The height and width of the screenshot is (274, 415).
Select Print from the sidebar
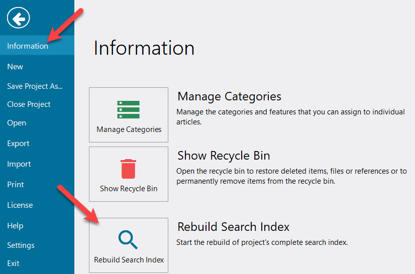[16, 184]
